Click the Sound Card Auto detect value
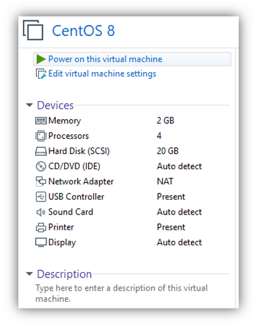The image size is (263, 326). tap(179, 212)
